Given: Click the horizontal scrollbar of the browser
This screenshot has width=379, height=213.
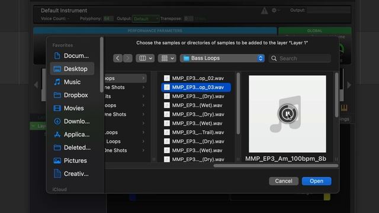Looking at the screenshot, I should coord(275,166).
